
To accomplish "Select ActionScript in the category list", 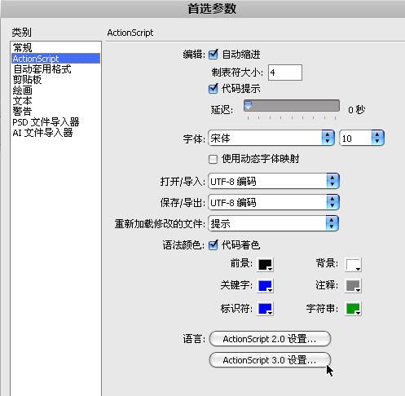I will coord(56,59).
